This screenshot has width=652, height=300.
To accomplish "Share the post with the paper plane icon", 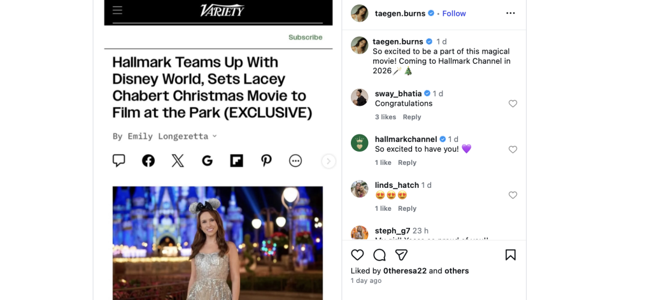I will pyautogui.click(x=401, y=255).
